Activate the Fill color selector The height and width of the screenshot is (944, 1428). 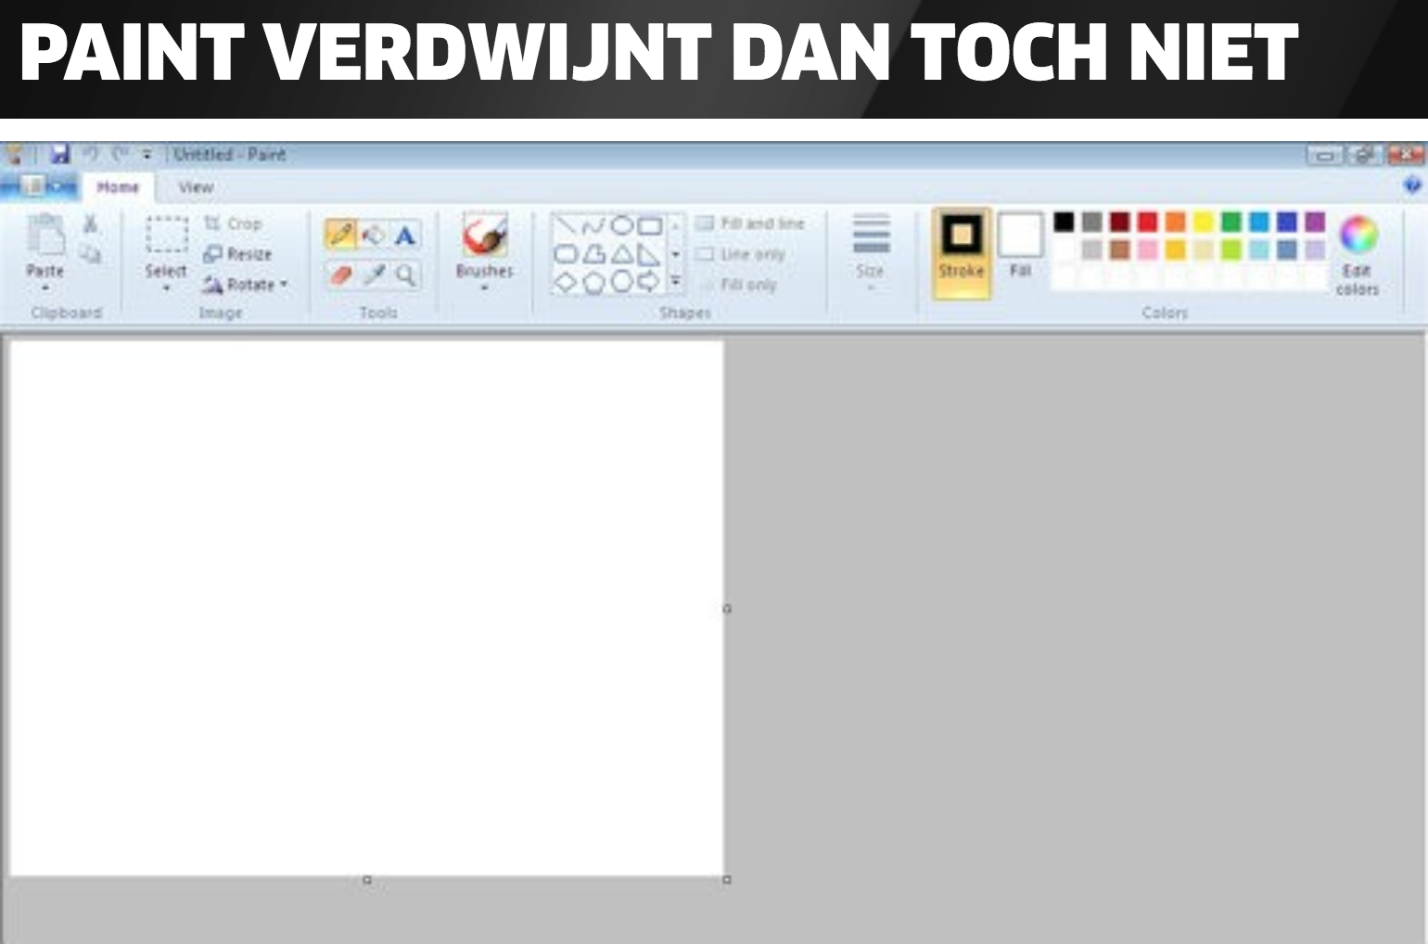(x=1020, y=246)
